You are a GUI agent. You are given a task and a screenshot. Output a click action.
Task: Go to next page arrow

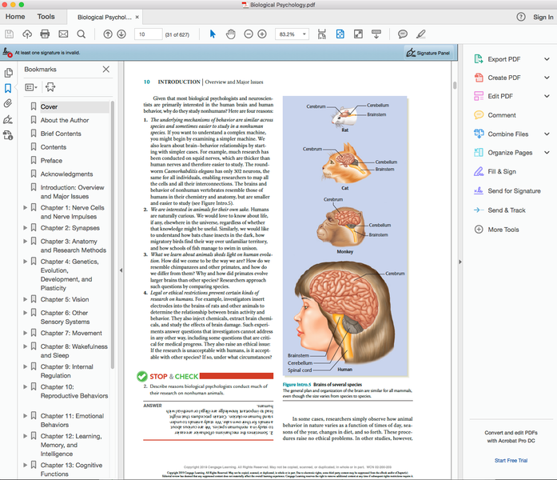[121, 34]
